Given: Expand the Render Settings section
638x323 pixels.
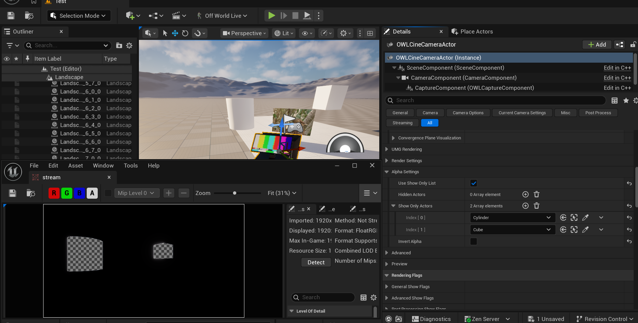Looking at the screenshot, I should (387, 161).
